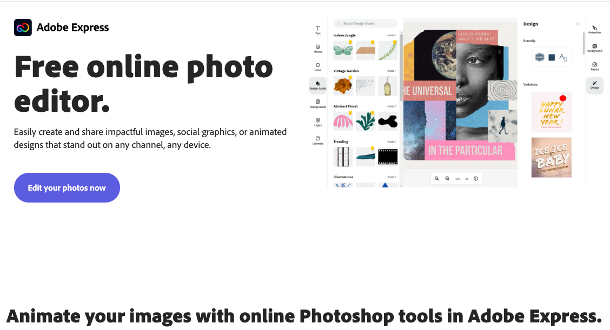Close the Design panel with the X
610x330 pixels.
578,24
